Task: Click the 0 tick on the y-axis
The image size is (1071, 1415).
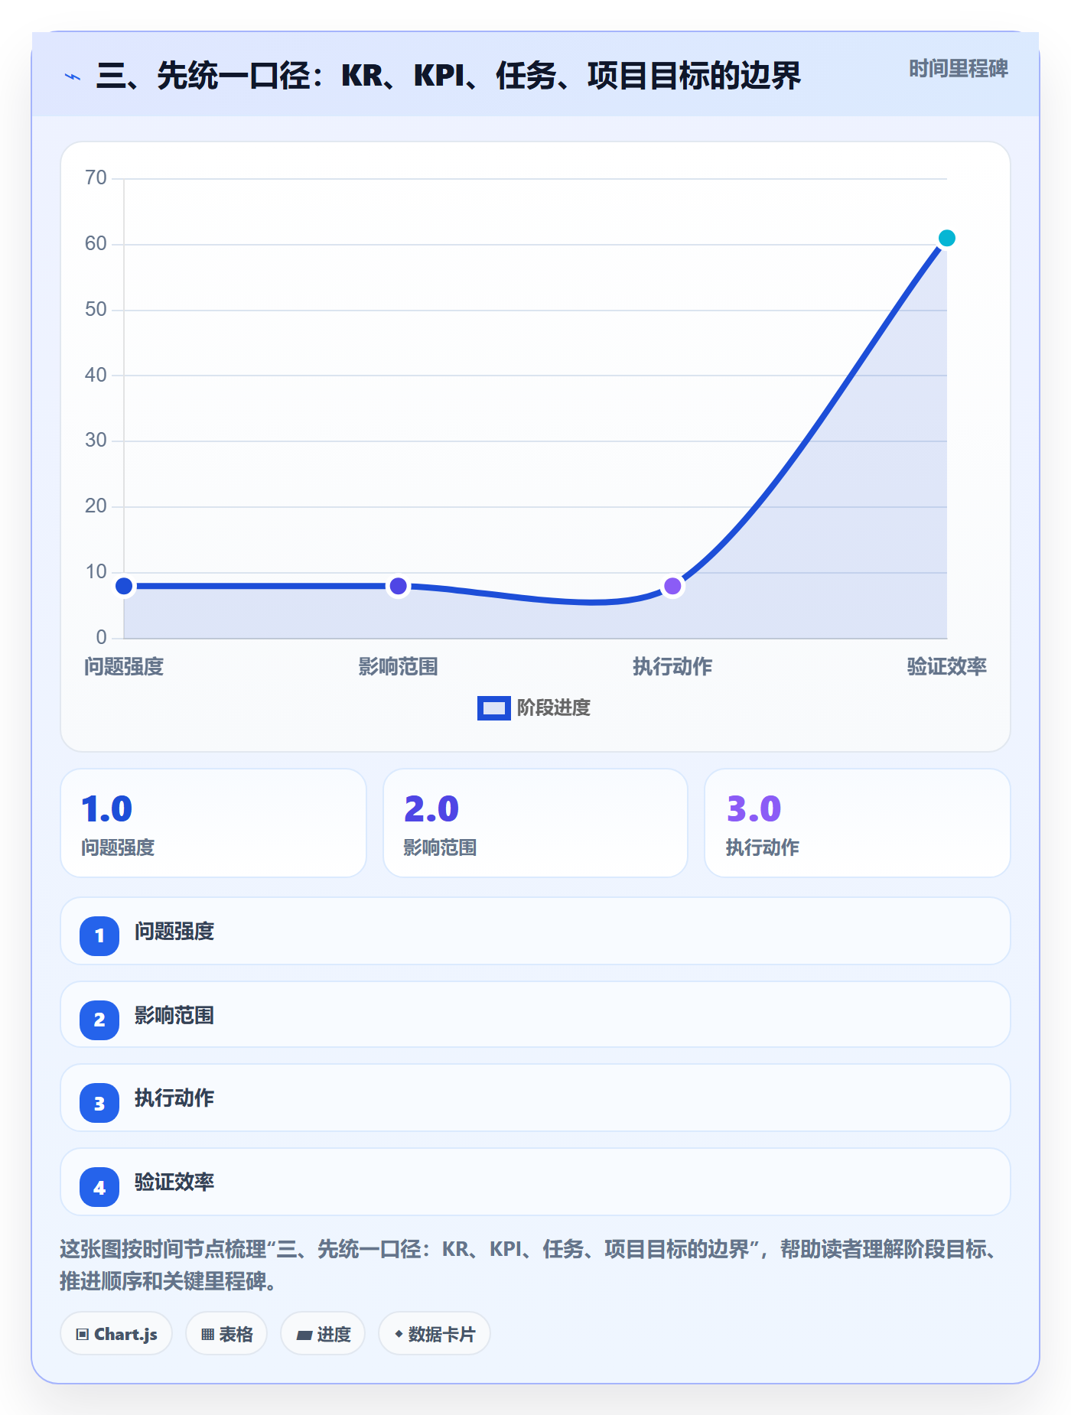Action: pos(101,637)
